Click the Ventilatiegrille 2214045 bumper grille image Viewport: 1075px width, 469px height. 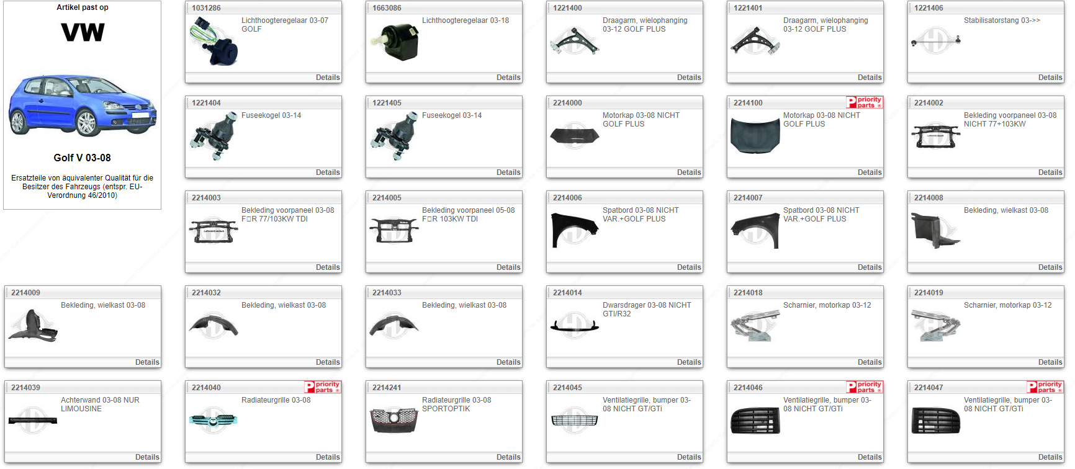click(x=574, y=420)
